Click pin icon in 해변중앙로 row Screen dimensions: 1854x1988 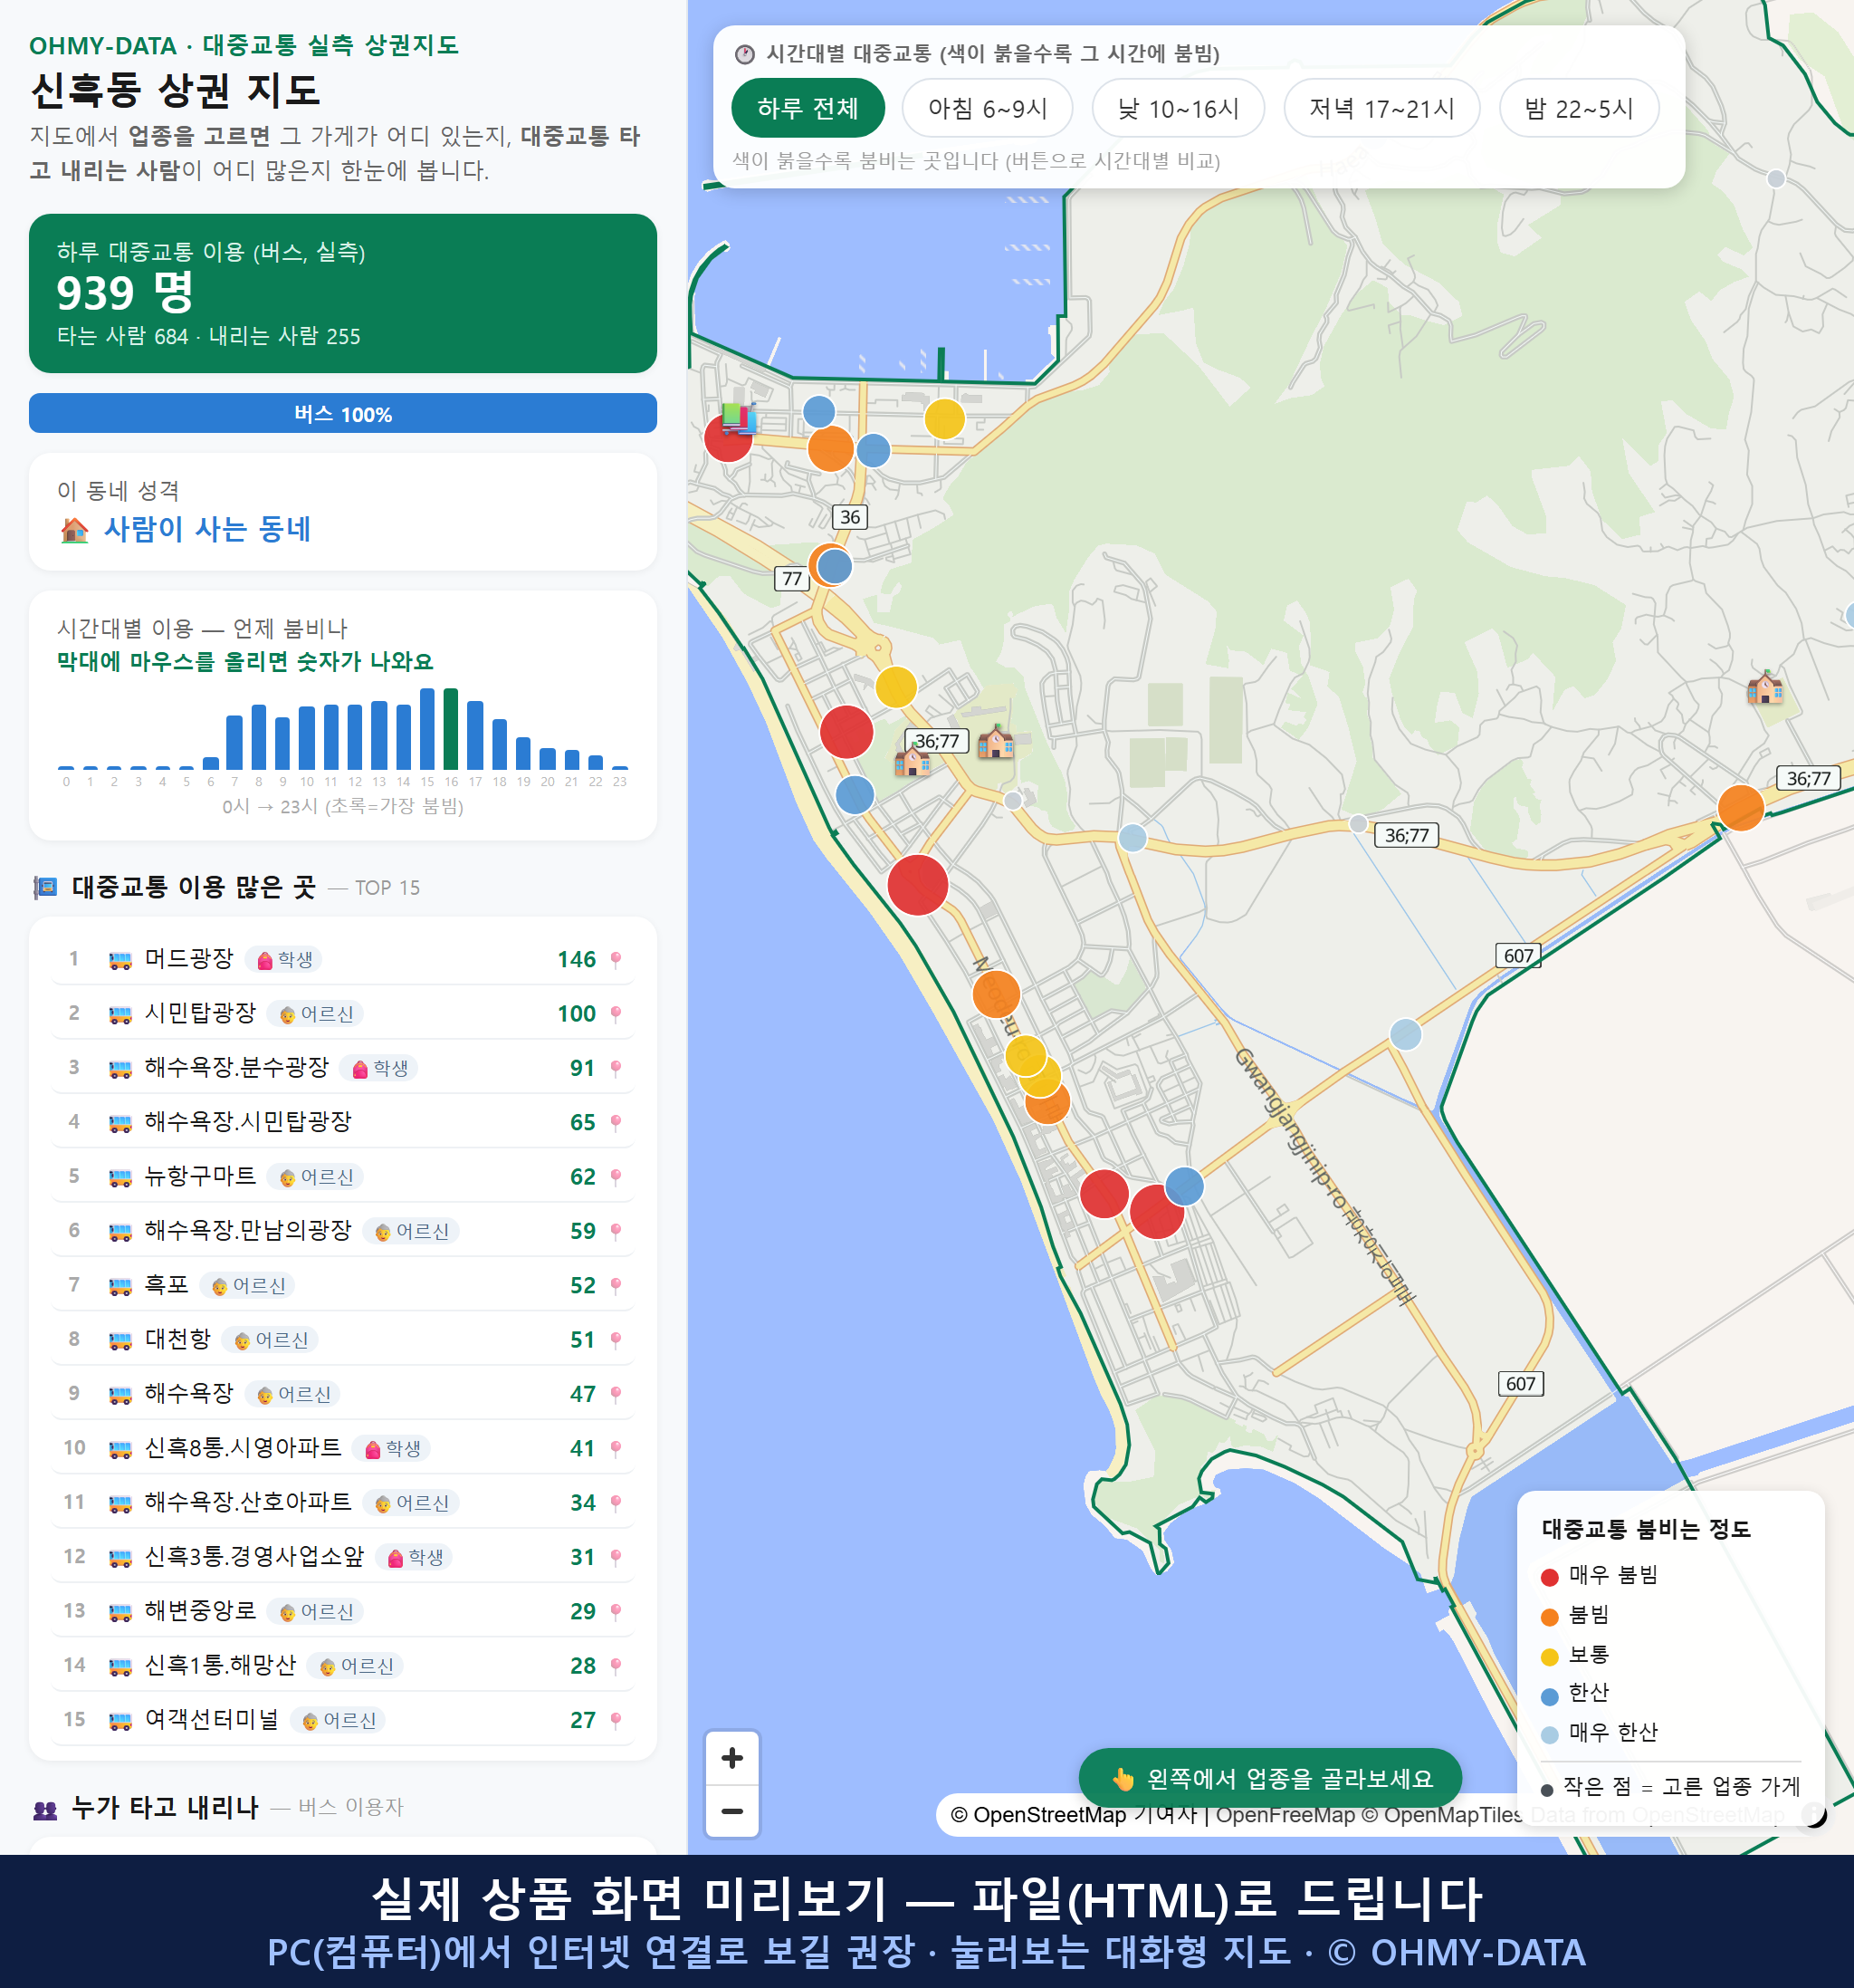[616, 1611]
